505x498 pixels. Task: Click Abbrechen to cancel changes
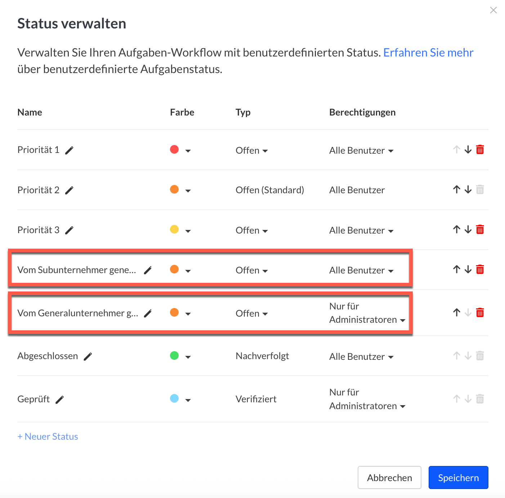coord(389,477)
